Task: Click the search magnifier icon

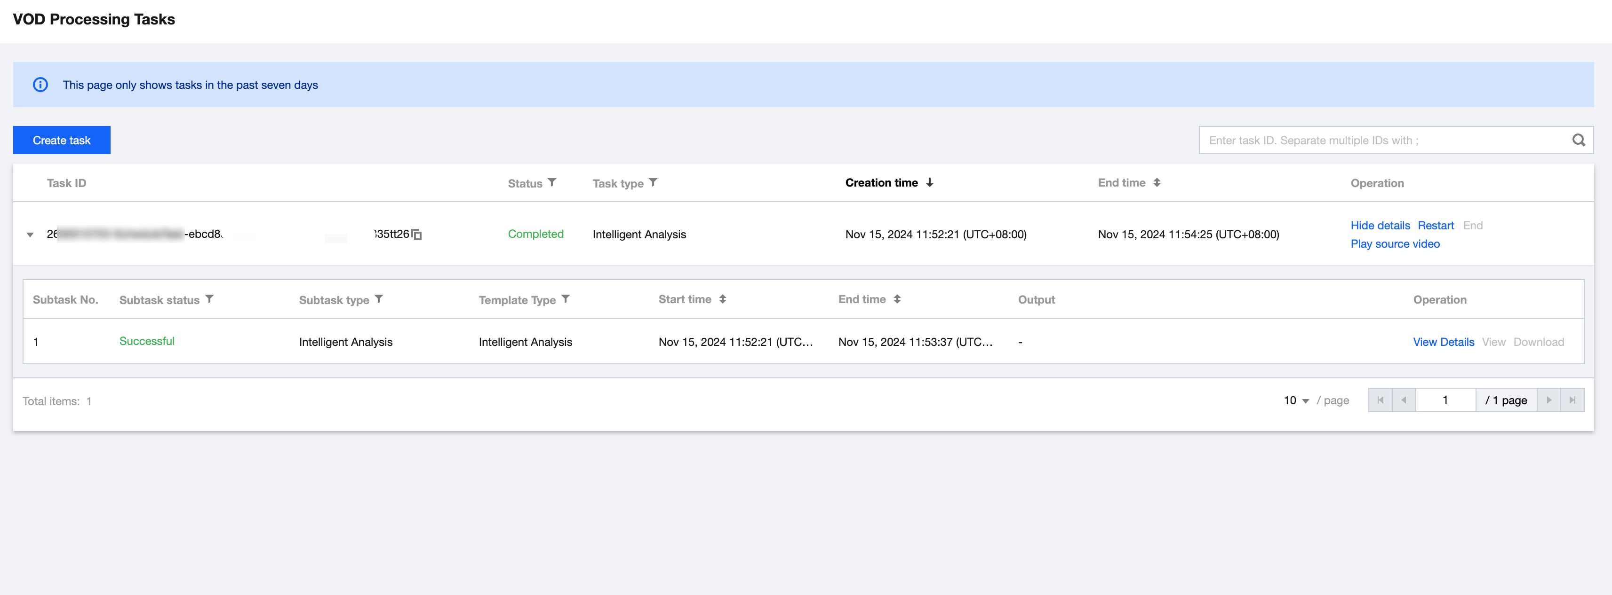Action: coord(1578,140)
